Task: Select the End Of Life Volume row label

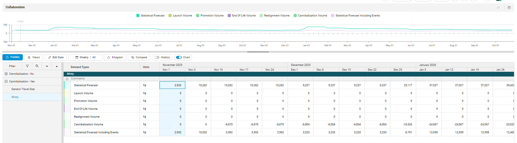Action: point(86,109)
